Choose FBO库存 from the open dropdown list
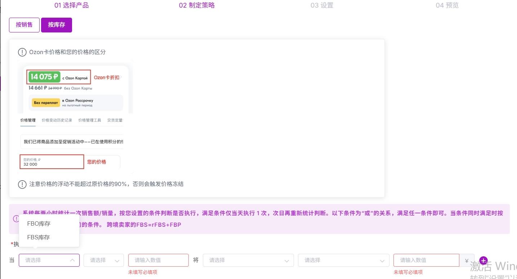 [49, 224]
